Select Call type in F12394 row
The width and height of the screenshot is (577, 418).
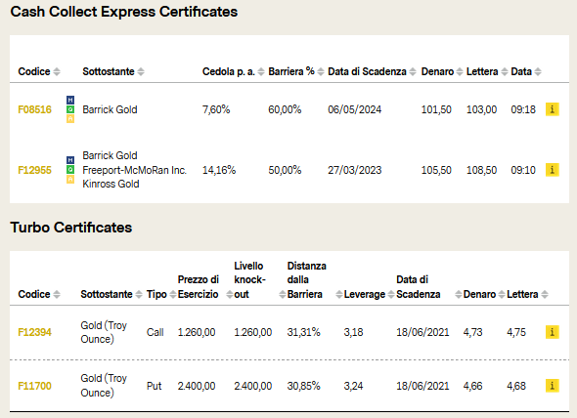click(x=155, y=332)
